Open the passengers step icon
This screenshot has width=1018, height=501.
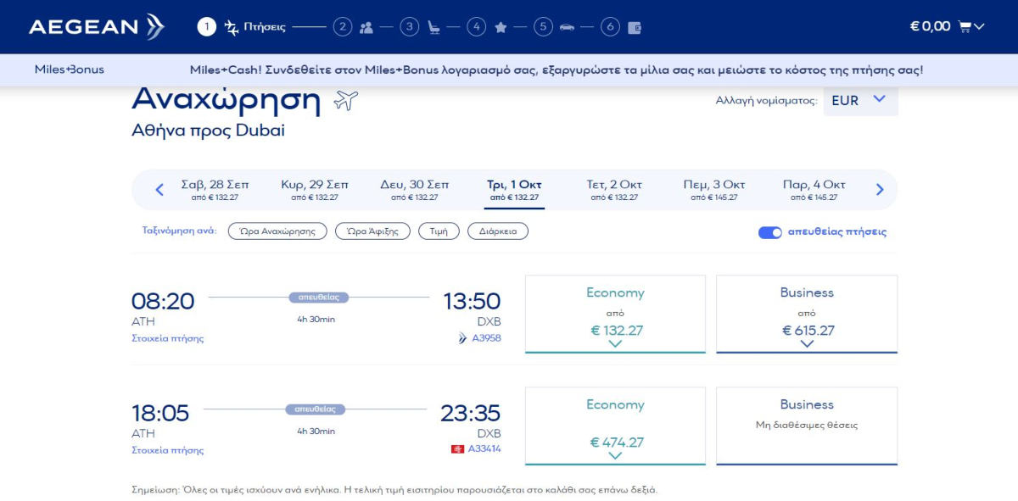[x=366, y=27]
